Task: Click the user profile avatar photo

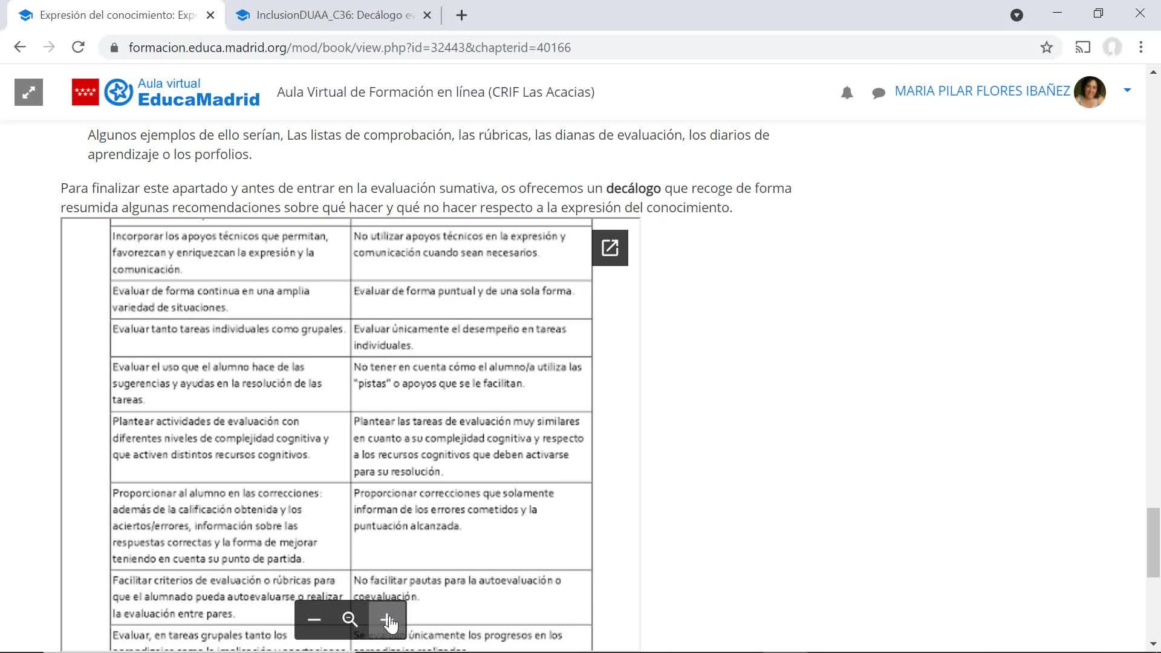Action: (1090, 92)
